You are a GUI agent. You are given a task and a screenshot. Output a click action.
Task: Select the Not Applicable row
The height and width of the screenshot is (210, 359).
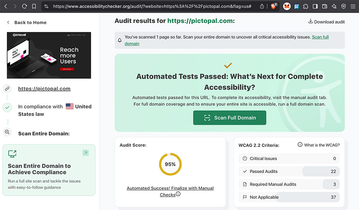(289, 197)
